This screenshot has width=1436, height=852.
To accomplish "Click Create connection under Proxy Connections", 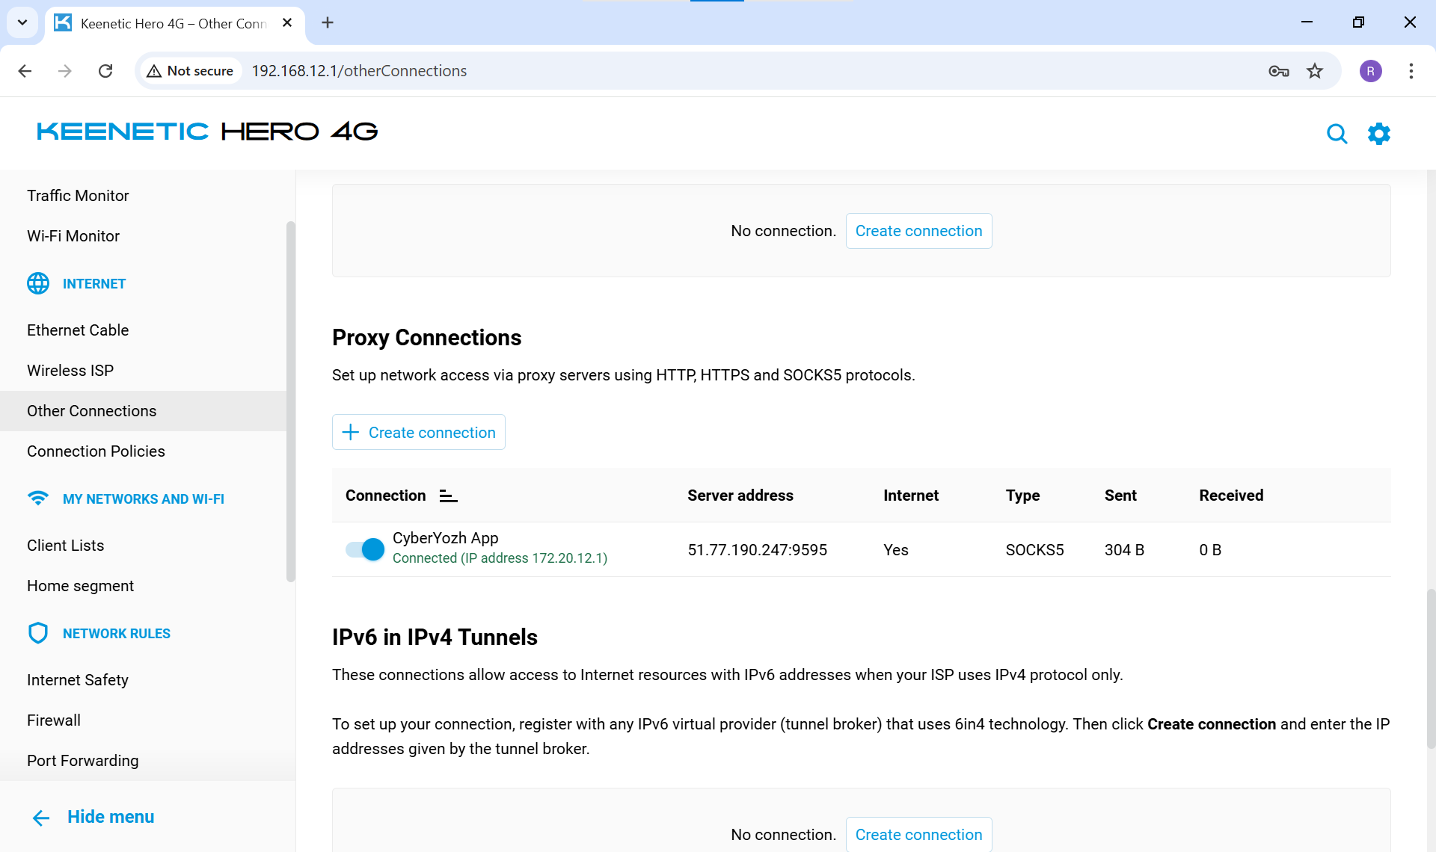I will 419,432.
